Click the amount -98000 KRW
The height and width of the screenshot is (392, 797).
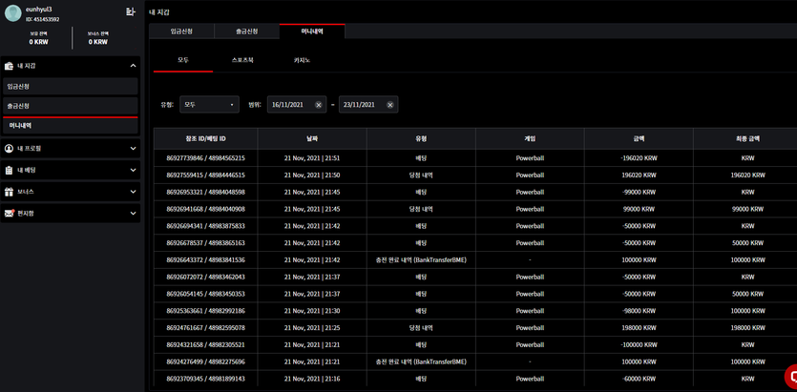click(639, 311)
